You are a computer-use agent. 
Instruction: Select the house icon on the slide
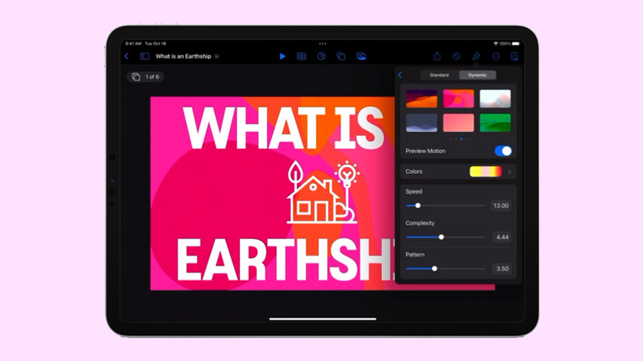coord(322,192)
